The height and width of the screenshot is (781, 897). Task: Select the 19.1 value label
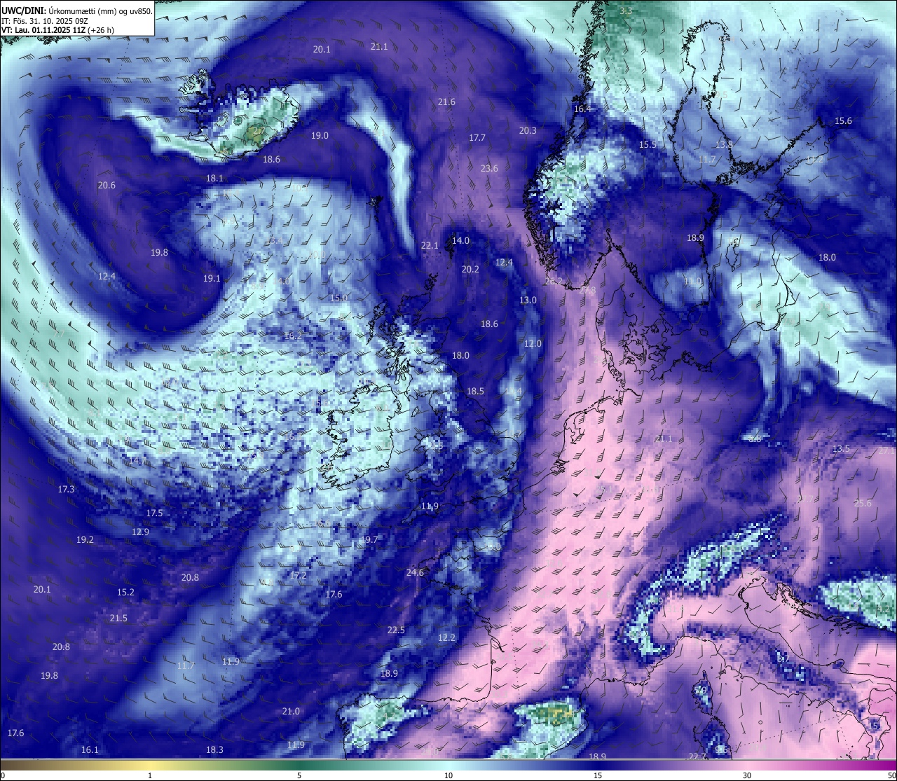point(212,279)
